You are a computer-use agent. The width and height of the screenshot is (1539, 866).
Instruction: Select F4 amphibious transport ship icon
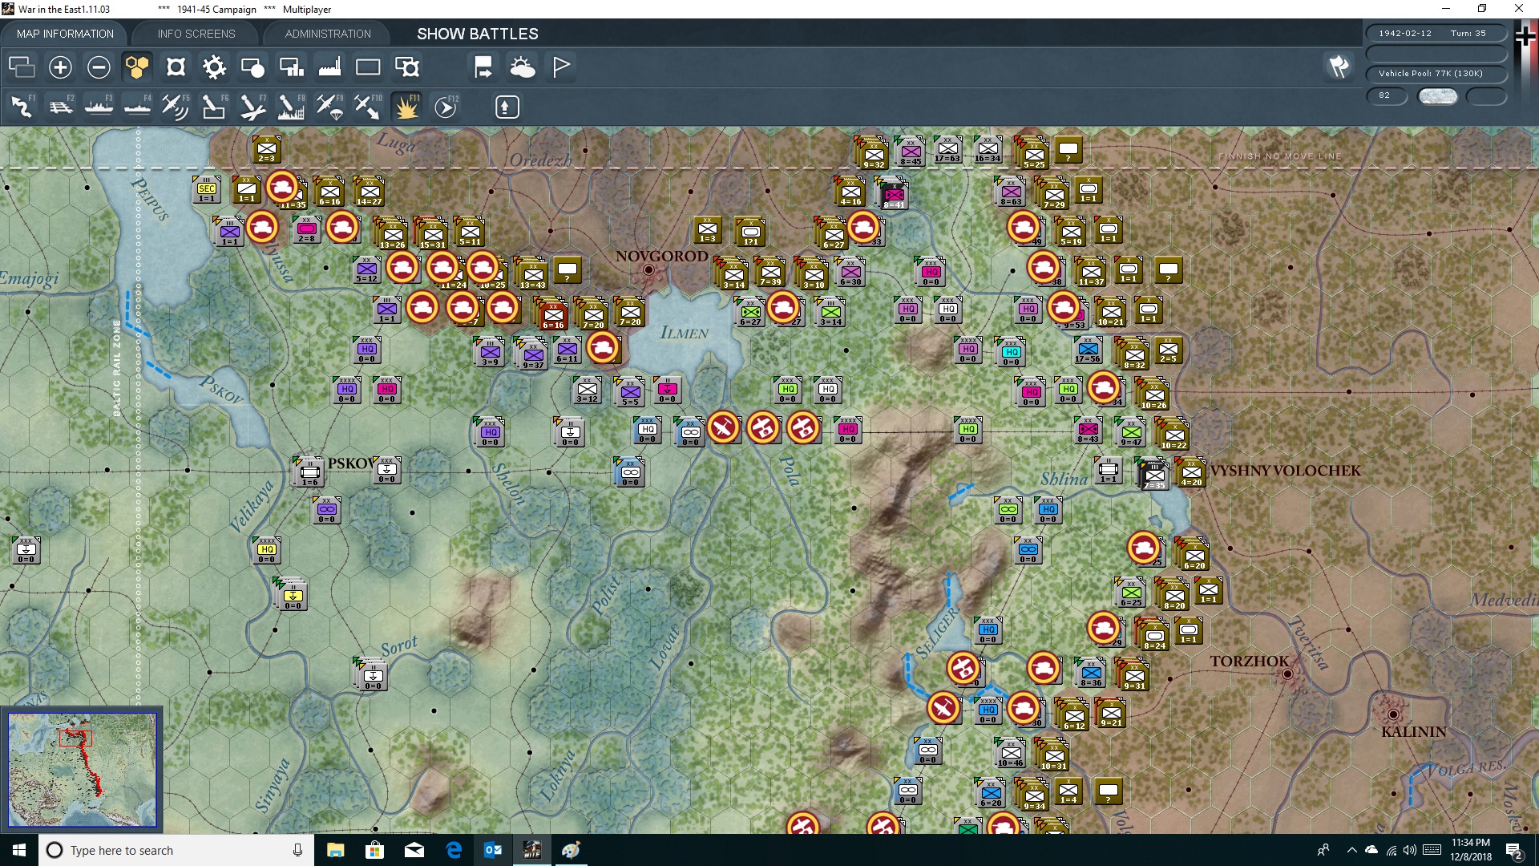click(137, 107)
